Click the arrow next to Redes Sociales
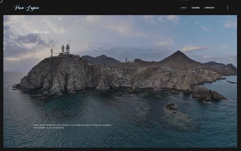This screenshot has height=151, width=241. pos(57,32)
